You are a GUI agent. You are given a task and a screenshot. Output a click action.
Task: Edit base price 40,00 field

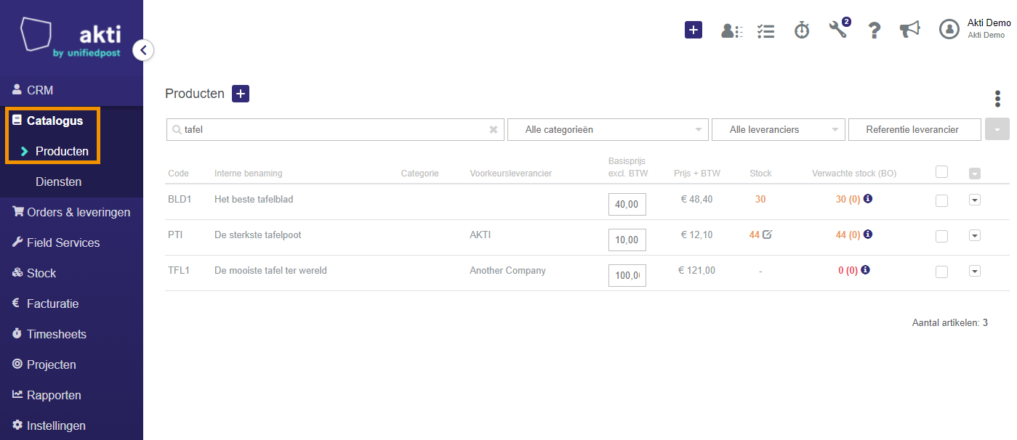(627, 204)
